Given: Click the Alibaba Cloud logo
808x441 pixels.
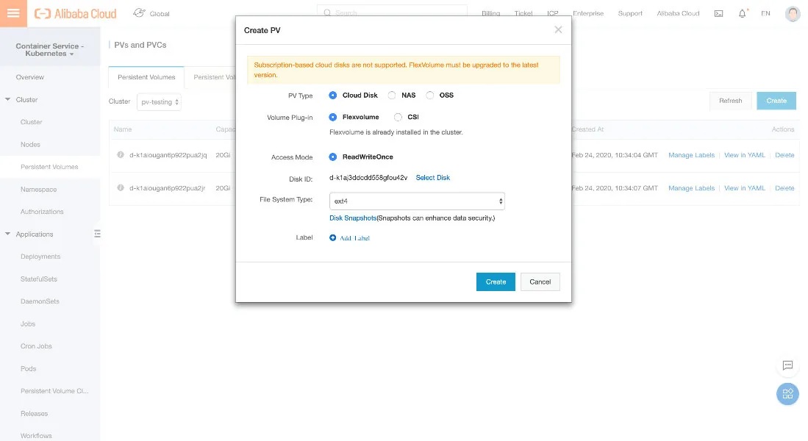Looking at the screenshot, I should (75, 14).
